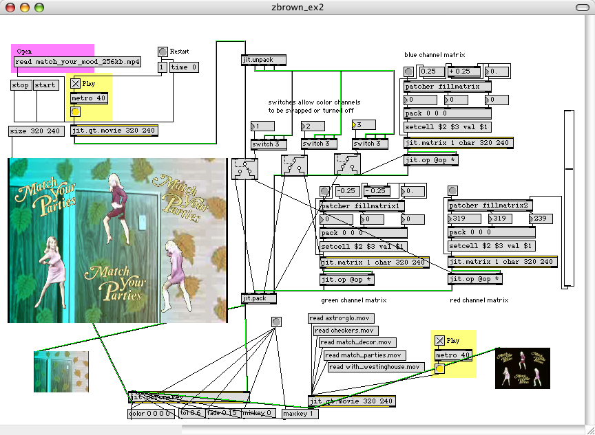
Task: Click the bang beside the 0.25 number box
Action: pos(408,71)
